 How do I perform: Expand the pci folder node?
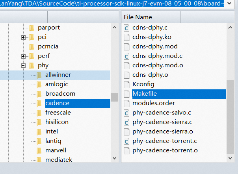(x=23, y=37)
